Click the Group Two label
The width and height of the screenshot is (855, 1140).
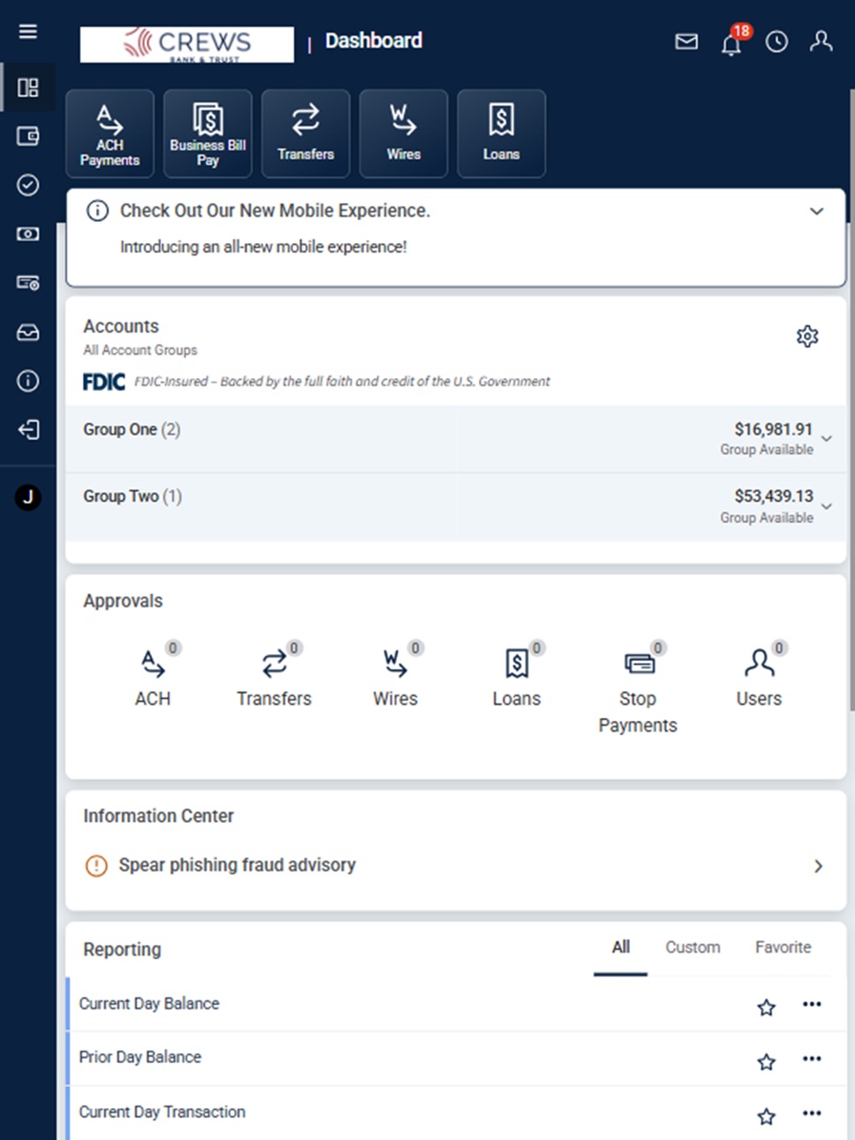pos(121,497)
